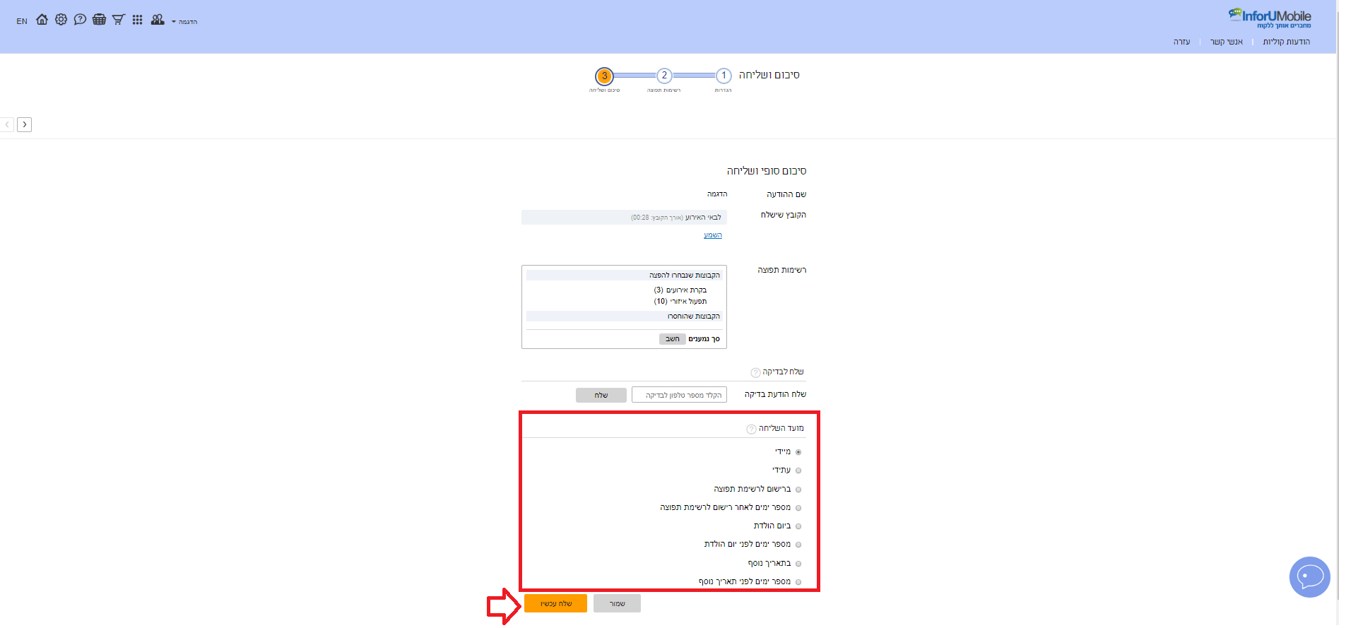Click the help speech bubble icon
The width and height of the screenshot is (1346, 628).
tap(81, 20)
